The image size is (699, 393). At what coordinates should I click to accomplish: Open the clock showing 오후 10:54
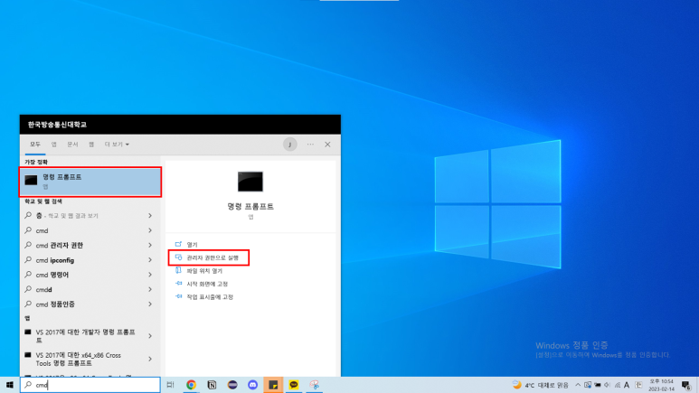pyautogui.click(x=662, y=385)
